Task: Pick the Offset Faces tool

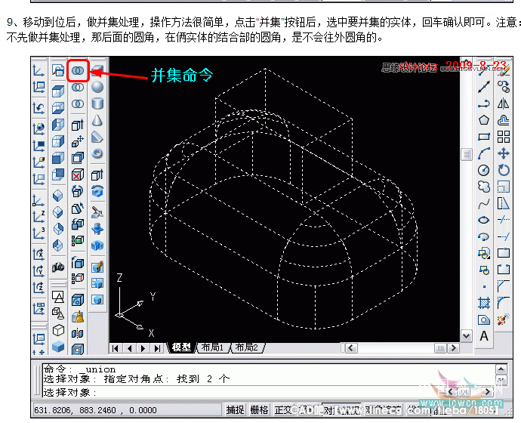Action: [78, 158]
